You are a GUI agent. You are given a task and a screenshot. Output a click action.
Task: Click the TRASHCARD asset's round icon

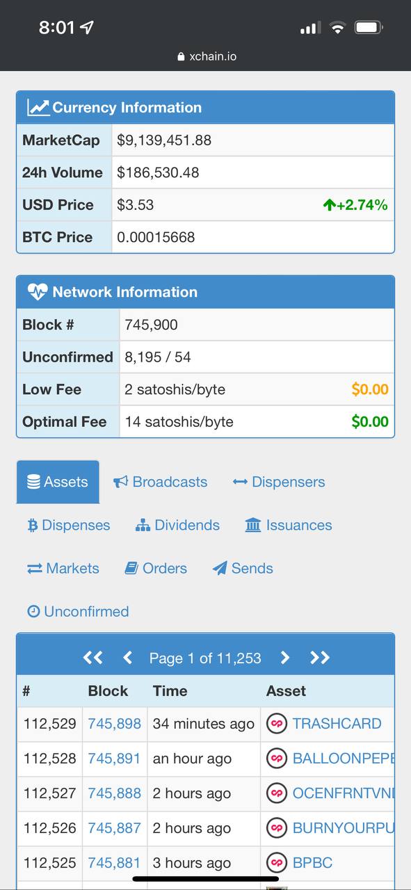click(277, 724)
